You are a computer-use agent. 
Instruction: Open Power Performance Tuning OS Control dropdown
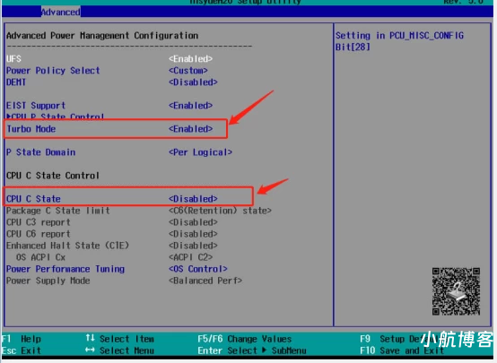pyautogui.click(x=197, y=269)
